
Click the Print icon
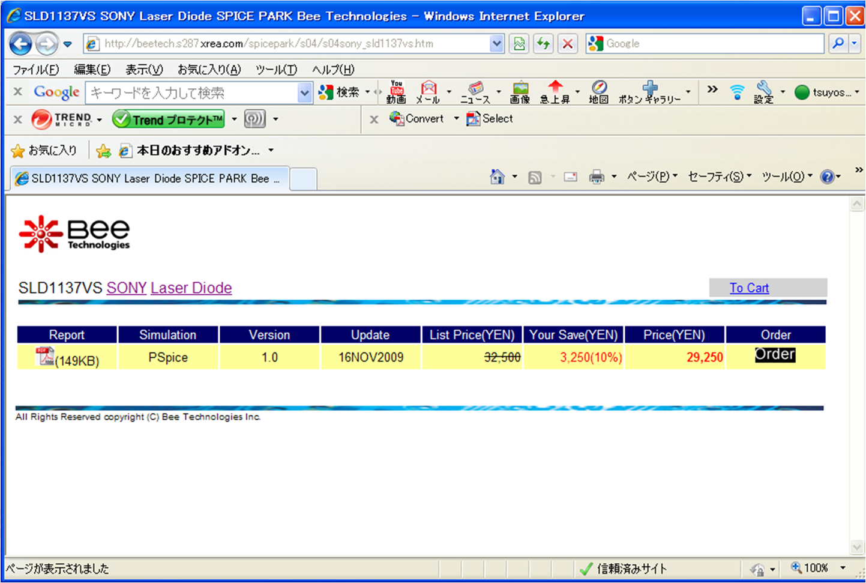click(597, 177)
